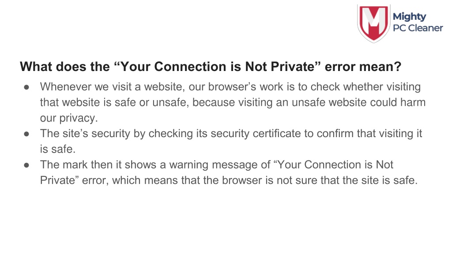Click the Mighty PC Cleaner shield logo
The height and width of the screenshot is (254, 452).
tap(374, 24)
